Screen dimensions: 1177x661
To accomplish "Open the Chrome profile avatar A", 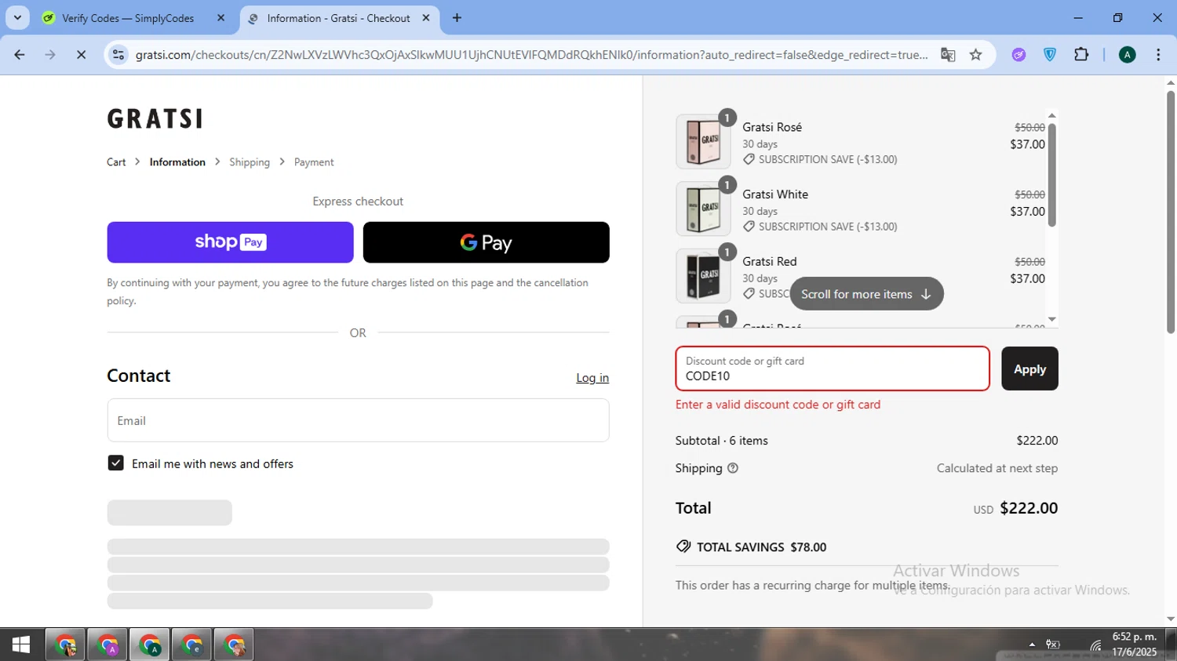I will (1127, 55).
